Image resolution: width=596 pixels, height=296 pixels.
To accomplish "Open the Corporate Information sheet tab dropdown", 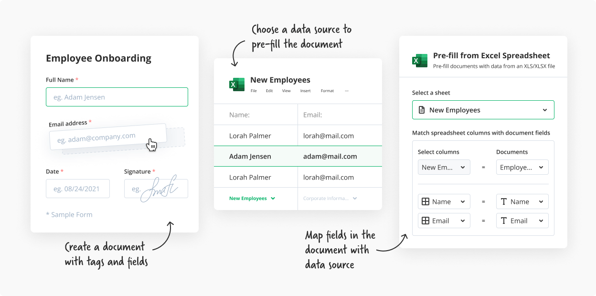I will pos(354,198).
